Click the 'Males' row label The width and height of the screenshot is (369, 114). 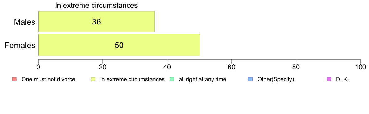(25, 22)
